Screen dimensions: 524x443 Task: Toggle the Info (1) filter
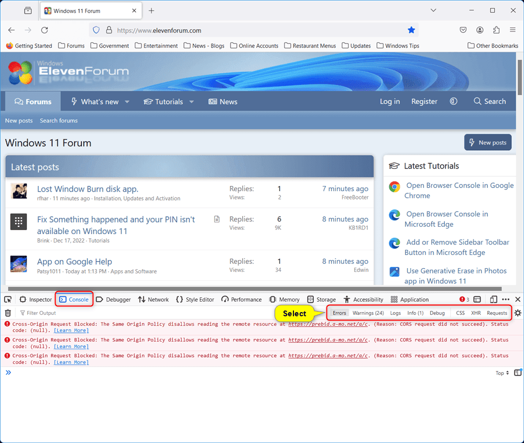pyautogui.click(x=416, y=313)
